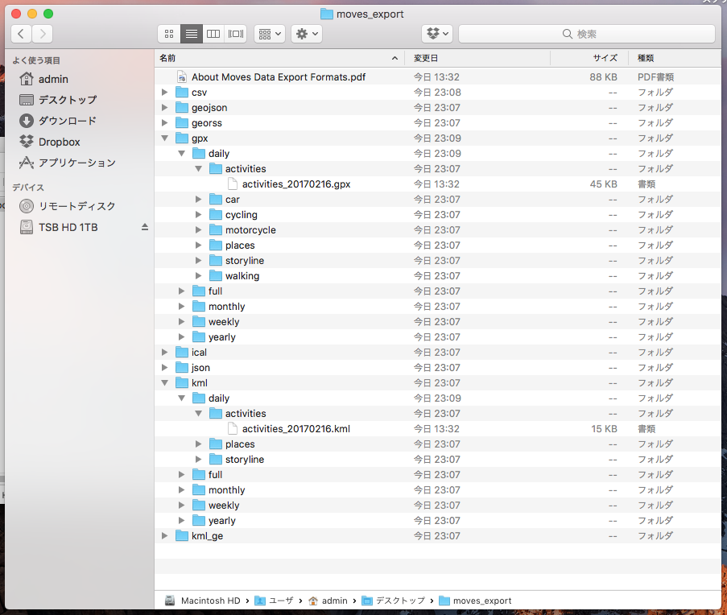Switch to cover flow view

[236, 34]
